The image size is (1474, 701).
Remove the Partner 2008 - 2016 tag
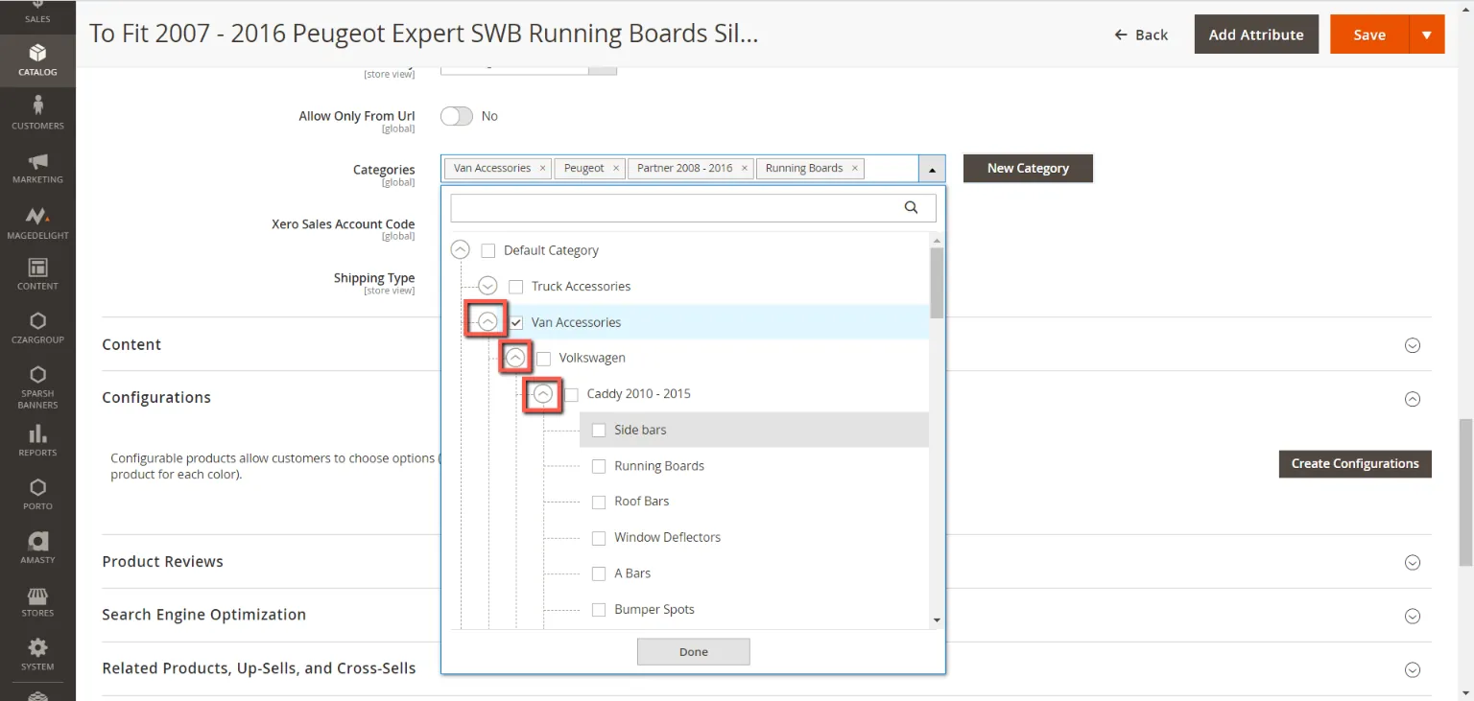click(745, 168)
